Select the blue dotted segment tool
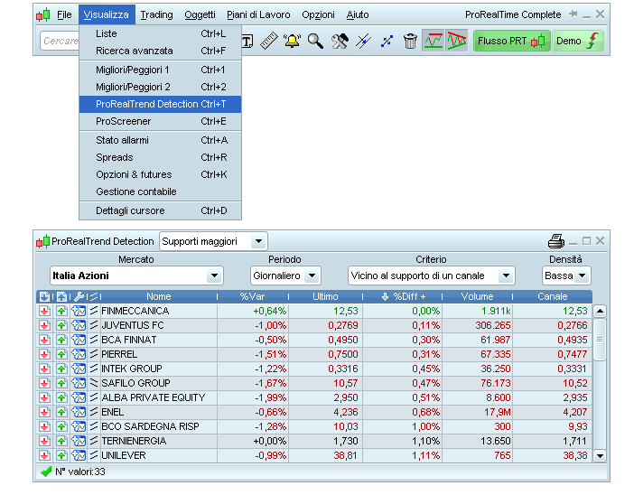Screen dimensions: 634x495 387,41
